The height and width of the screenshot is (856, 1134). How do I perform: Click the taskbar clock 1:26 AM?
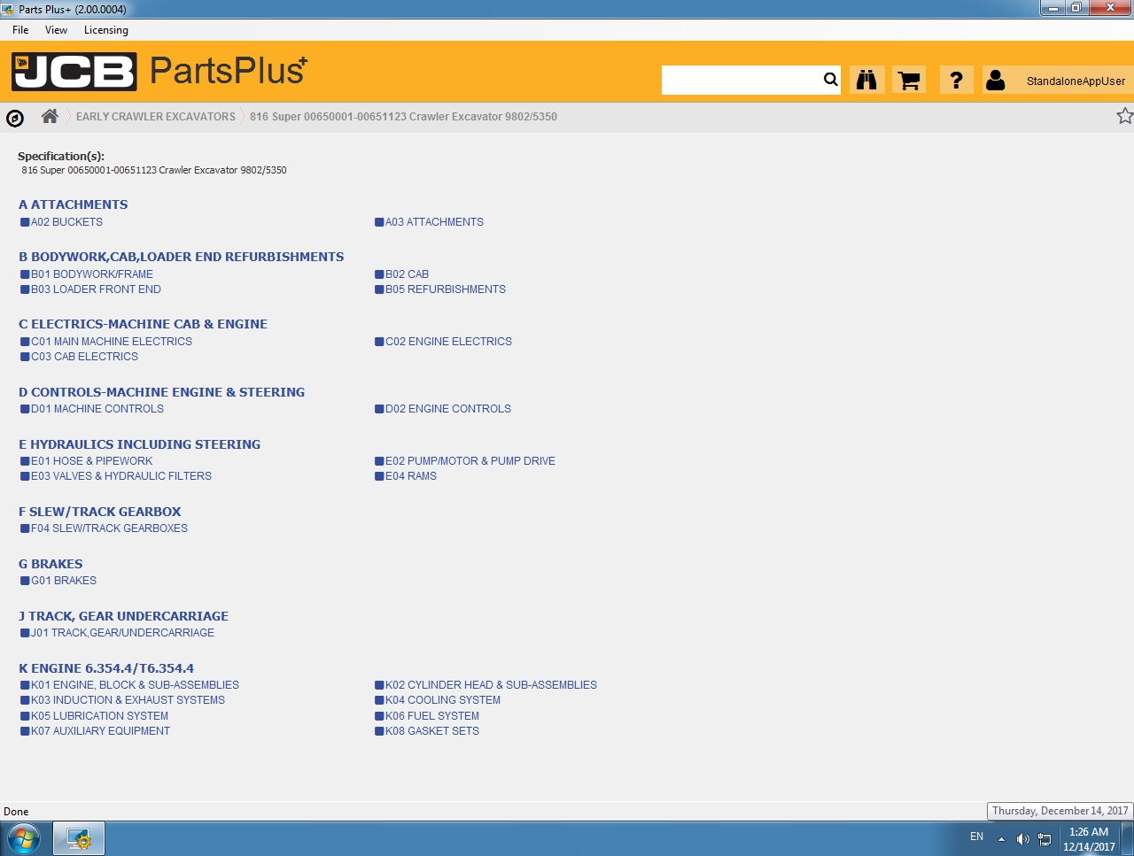pyautogui.click(x=1089, y=831)
